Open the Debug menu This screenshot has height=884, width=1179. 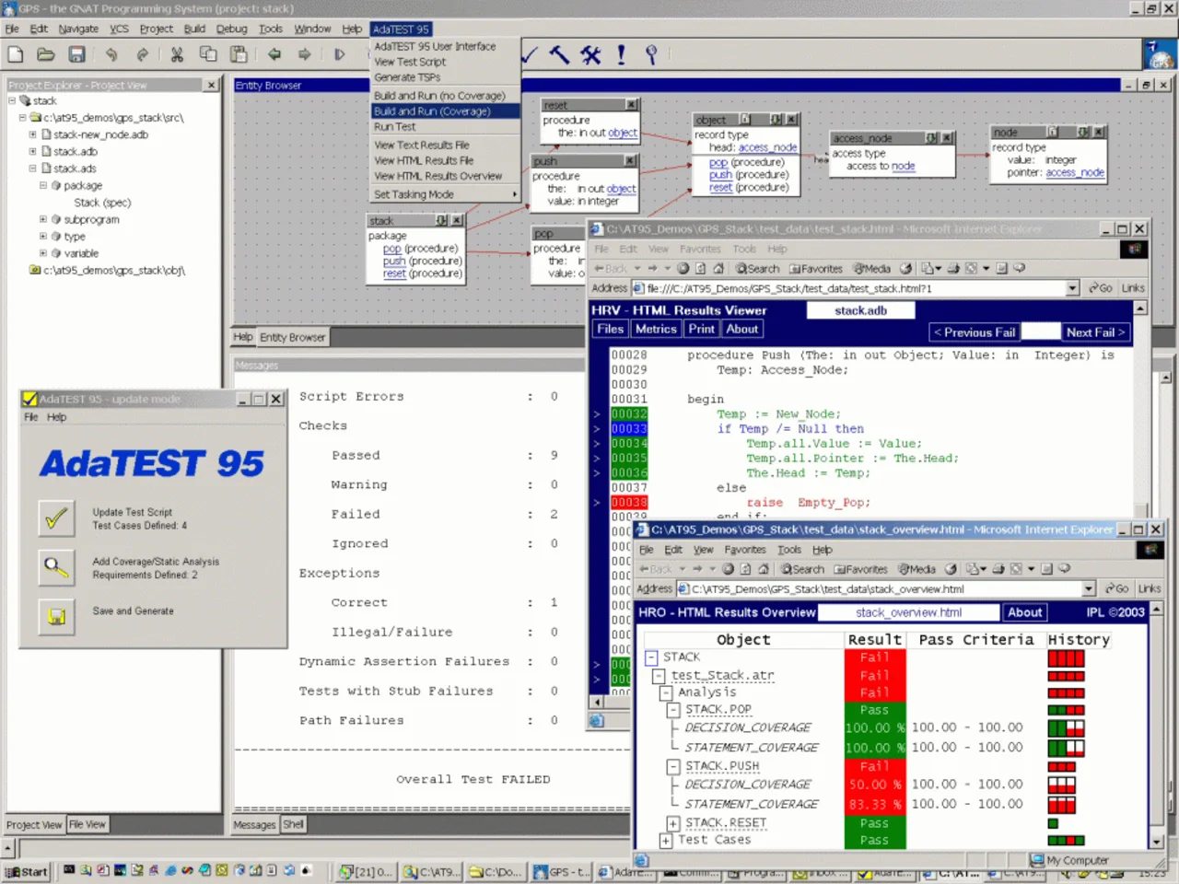click(231, 29)
